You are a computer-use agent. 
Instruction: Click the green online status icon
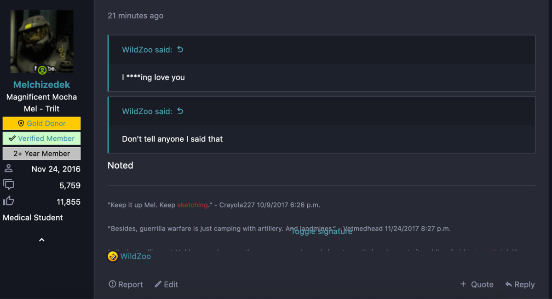[x=42, y=70]
